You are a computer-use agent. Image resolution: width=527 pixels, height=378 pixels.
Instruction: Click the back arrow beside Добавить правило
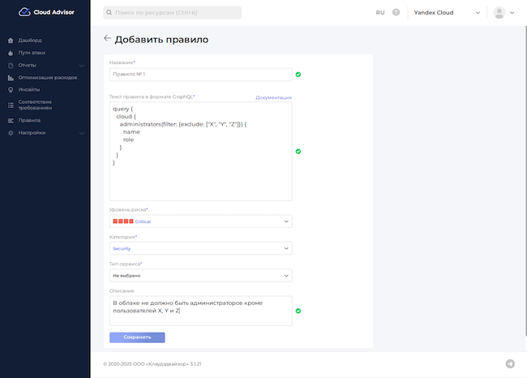click(x=107, y=38)
